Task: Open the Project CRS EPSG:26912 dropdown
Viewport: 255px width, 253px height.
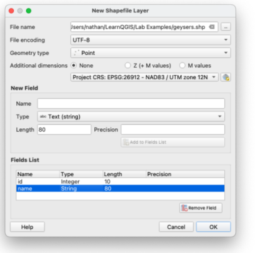Action: pos(144,77)
